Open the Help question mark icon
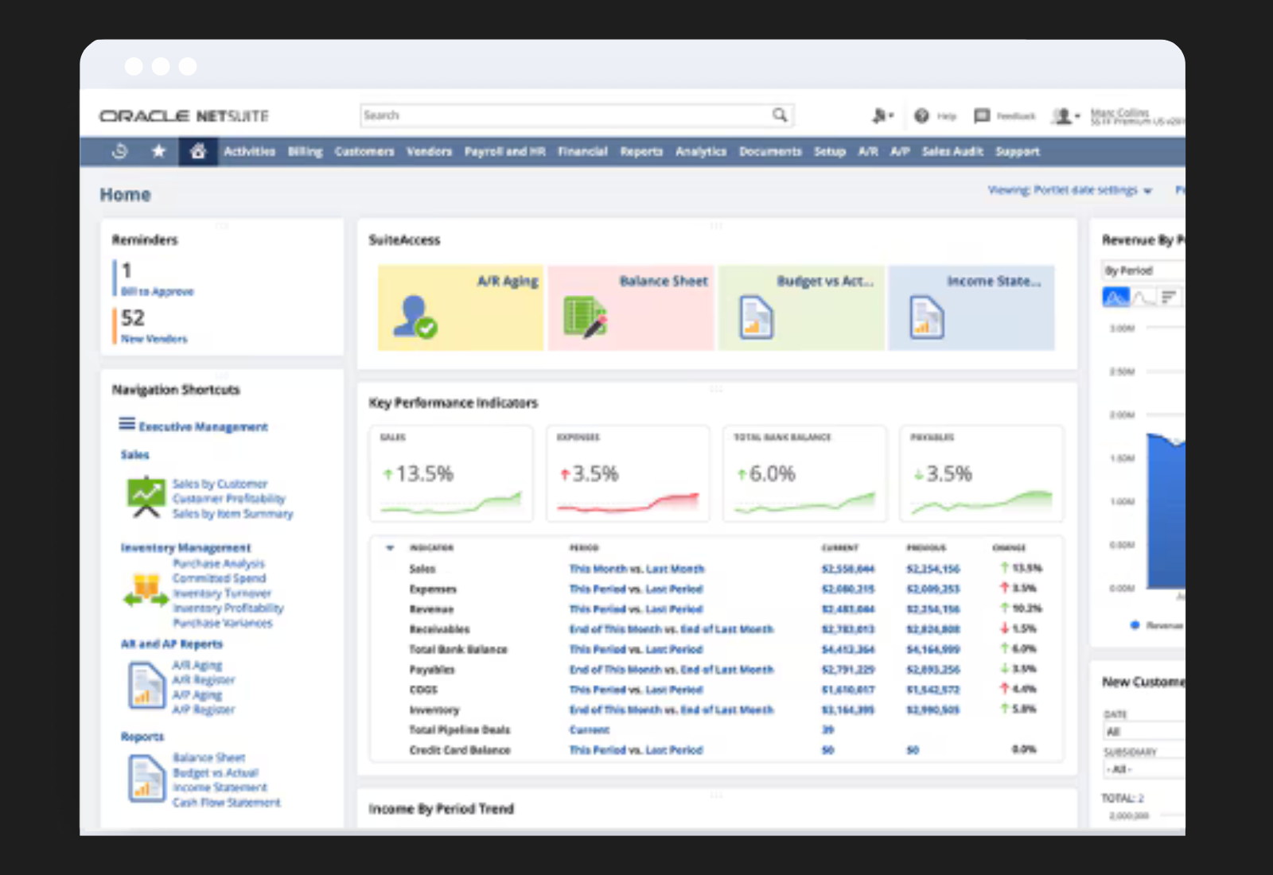This screenshot has width=1273, height=875. [921, 116]
